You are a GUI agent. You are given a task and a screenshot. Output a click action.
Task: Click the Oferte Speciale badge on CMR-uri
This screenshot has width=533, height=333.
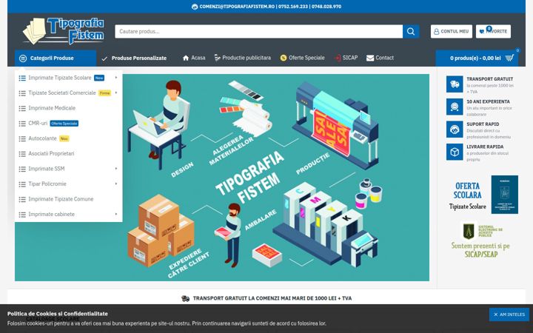tap(64, 124)
